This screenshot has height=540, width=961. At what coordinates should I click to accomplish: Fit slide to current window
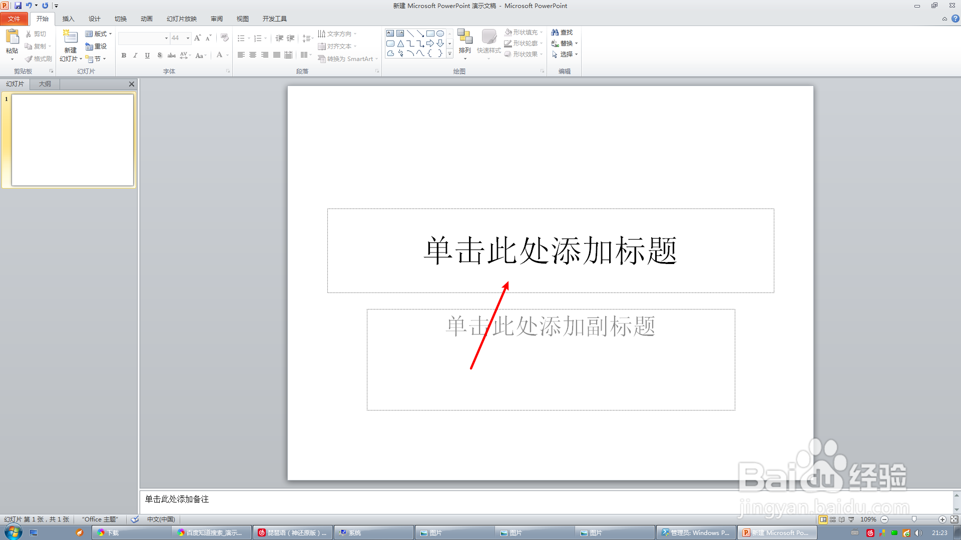pyautogui.click(x=954, y=519)
